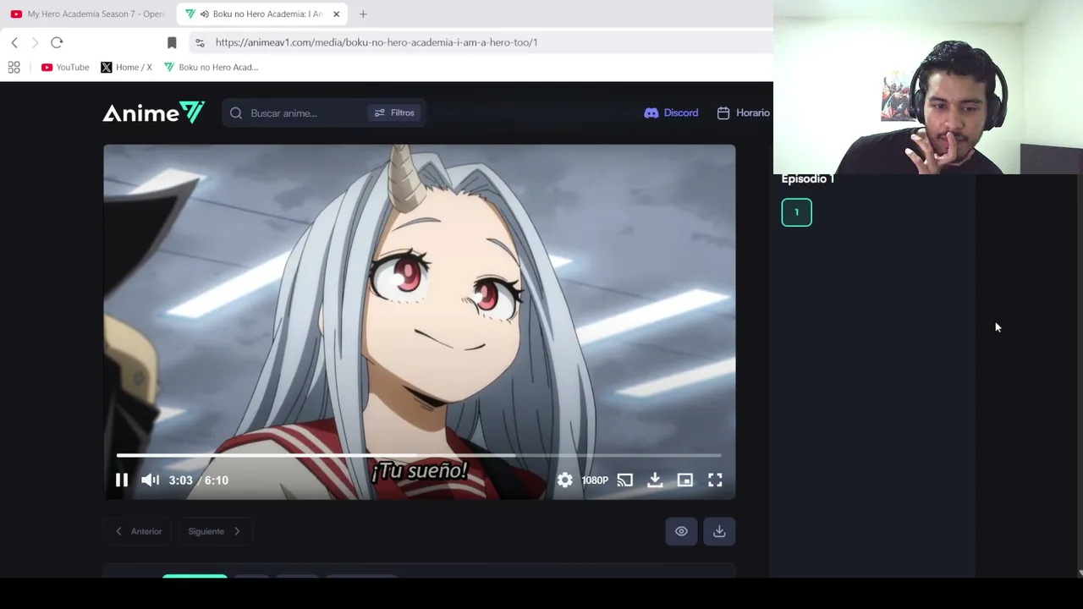Go back in browser history
The width and height of the screenshot is (1083, 609).
(14, 42)
